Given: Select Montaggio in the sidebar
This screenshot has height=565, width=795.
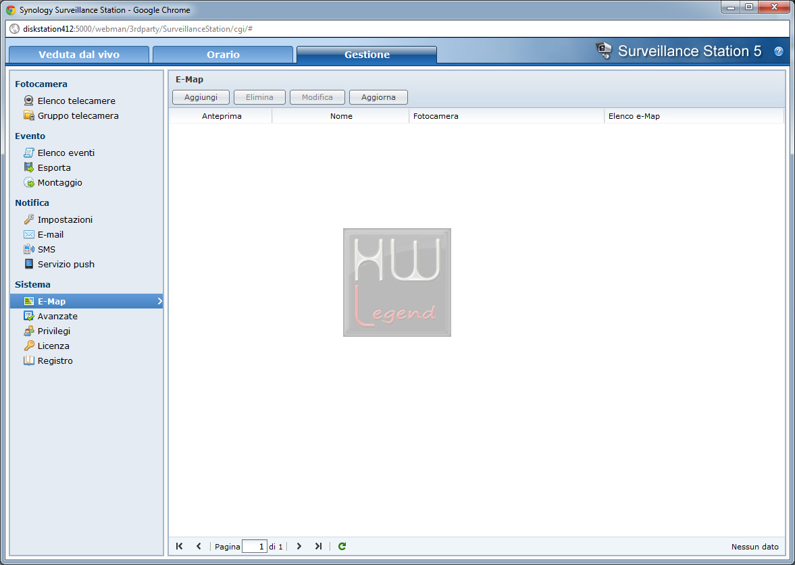Looking at the screenshot, I should tap(60, 182).
